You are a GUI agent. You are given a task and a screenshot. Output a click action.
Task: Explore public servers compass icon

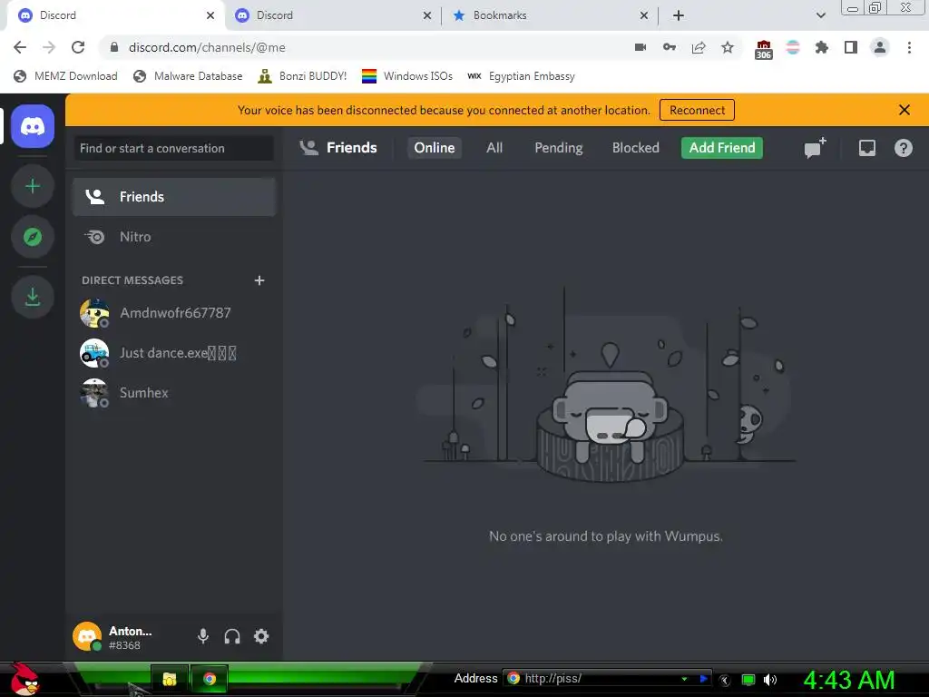33,237
